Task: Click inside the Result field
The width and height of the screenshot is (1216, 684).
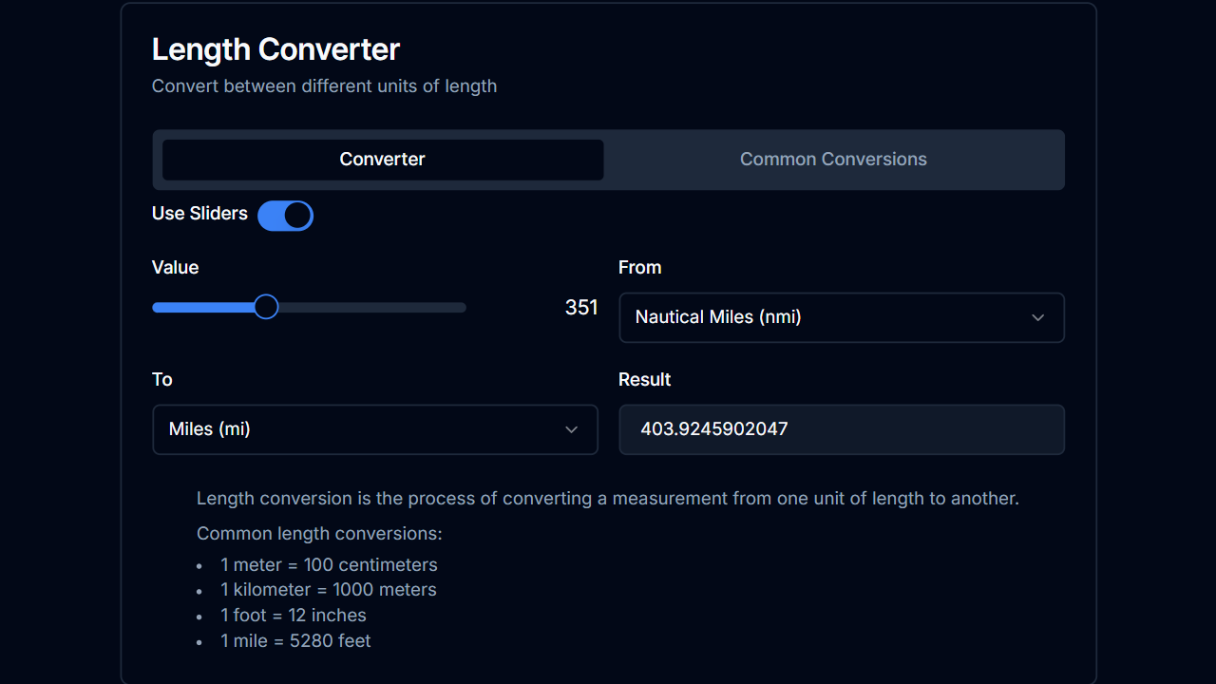Action: tap(842, 429)
